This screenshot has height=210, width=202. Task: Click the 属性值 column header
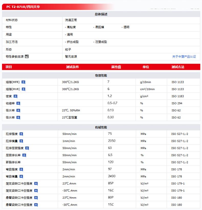[x=116, y=67]
